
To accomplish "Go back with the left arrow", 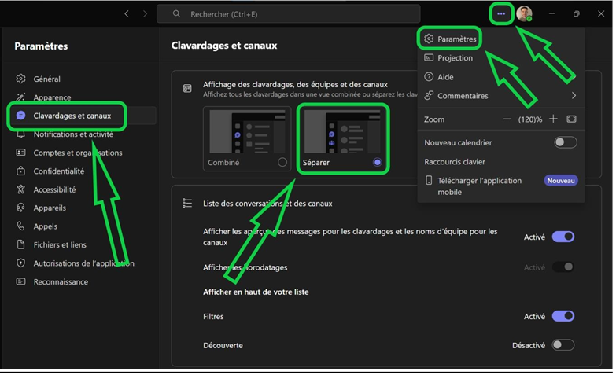I will pyautogui.click(x=127, y=13).
